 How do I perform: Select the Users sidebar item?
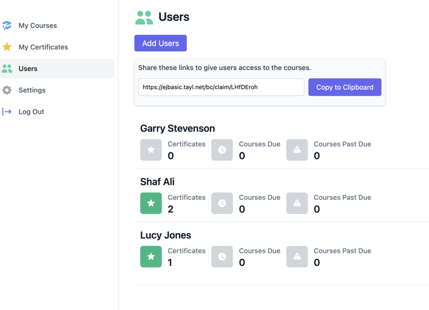click(28, 69)
